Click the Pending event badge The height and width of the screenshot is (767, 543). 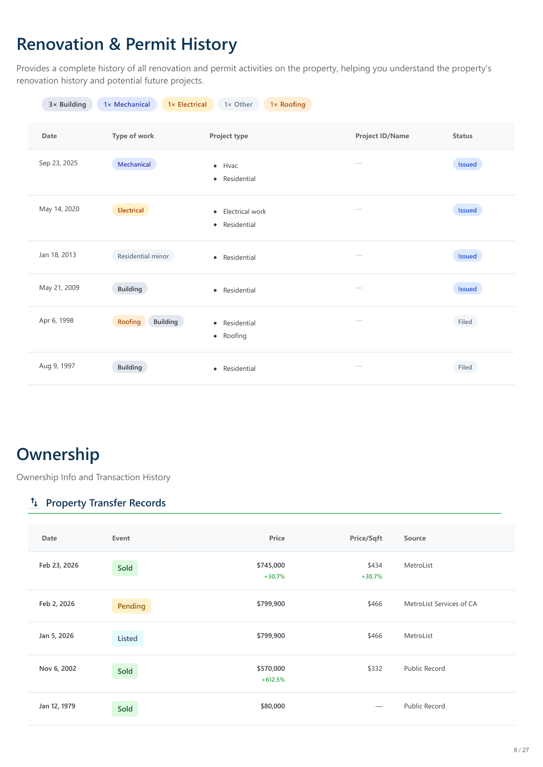point(131,606)
